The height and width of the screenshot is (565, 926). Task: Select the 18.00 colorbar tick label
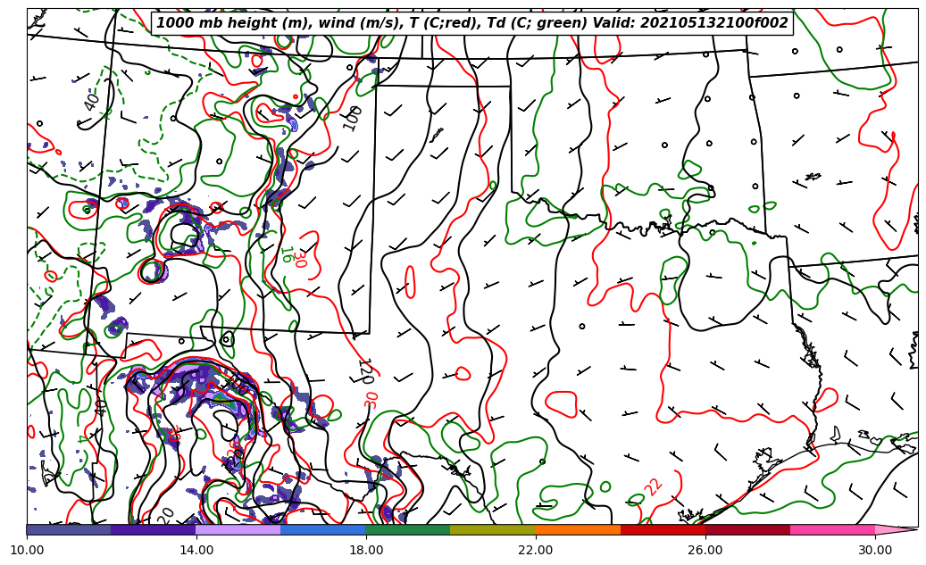pyautogui.click(x=366, y=551)
